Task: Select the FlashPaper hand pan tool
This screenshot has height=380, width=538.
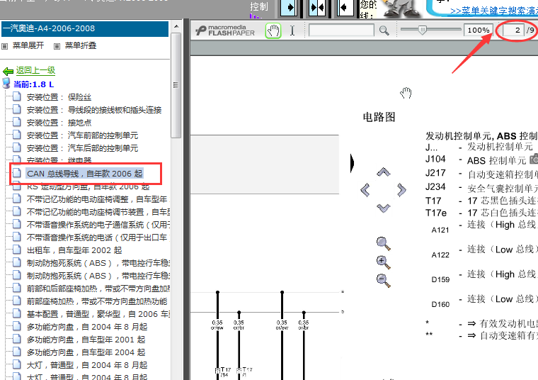Action: coord(273,30)
